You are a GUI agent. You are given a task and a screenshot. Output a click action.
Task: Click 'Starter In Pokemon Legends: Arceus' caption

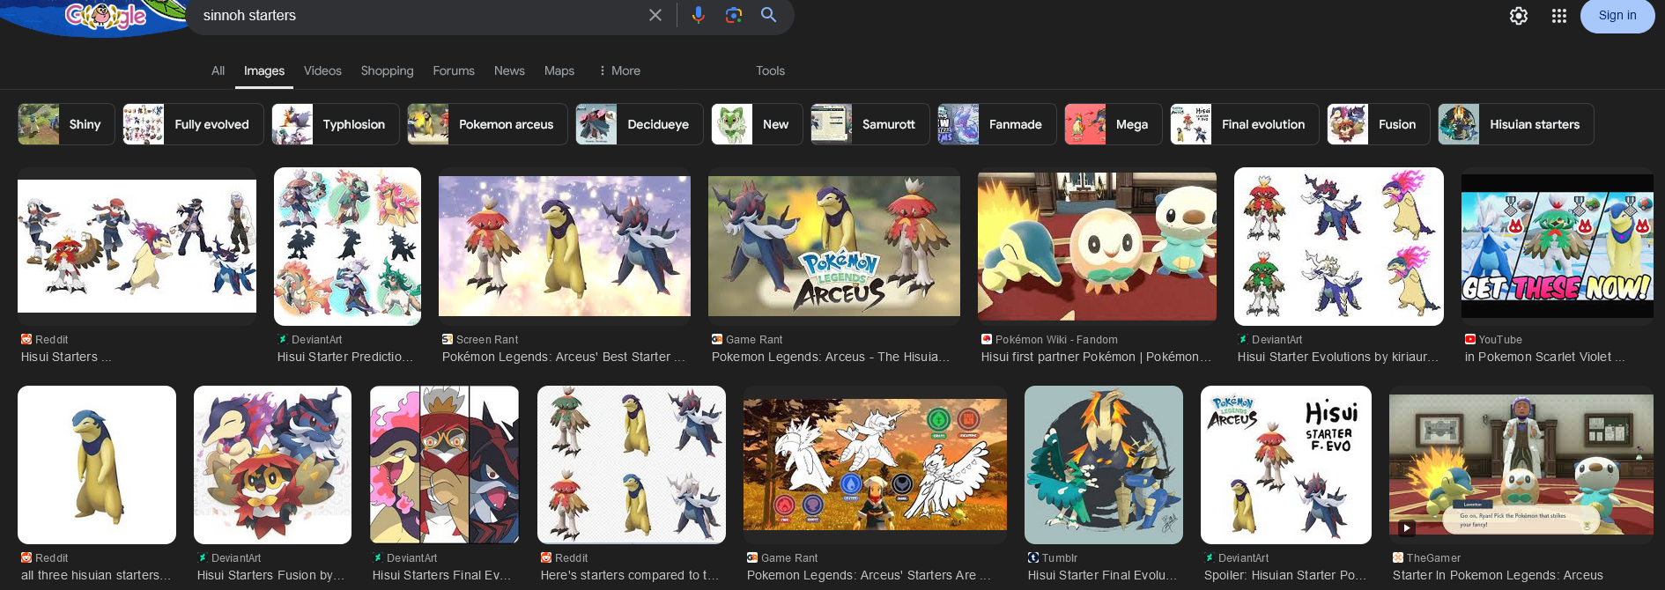pyautogui.click(x=1498, y=575)
